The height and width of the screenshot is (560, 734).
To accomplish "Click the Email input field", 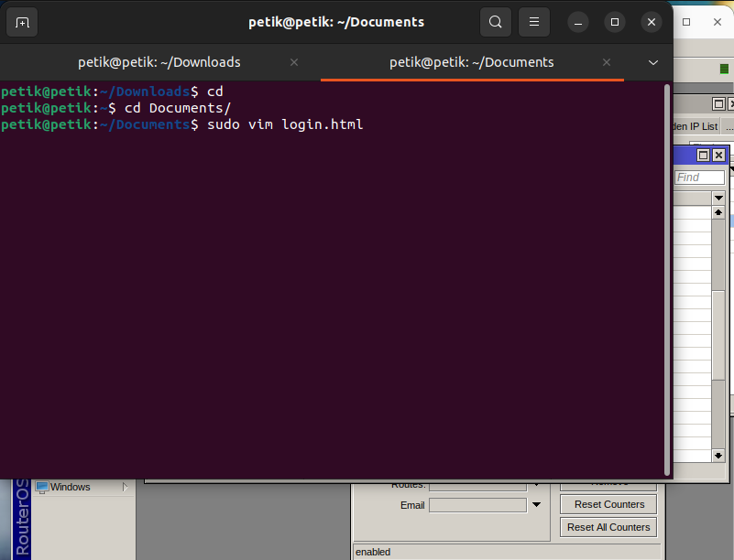I will [477, 505].
